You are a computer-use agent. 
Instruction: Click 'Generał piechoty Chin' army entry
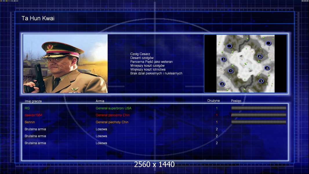[x=112, y=122]
